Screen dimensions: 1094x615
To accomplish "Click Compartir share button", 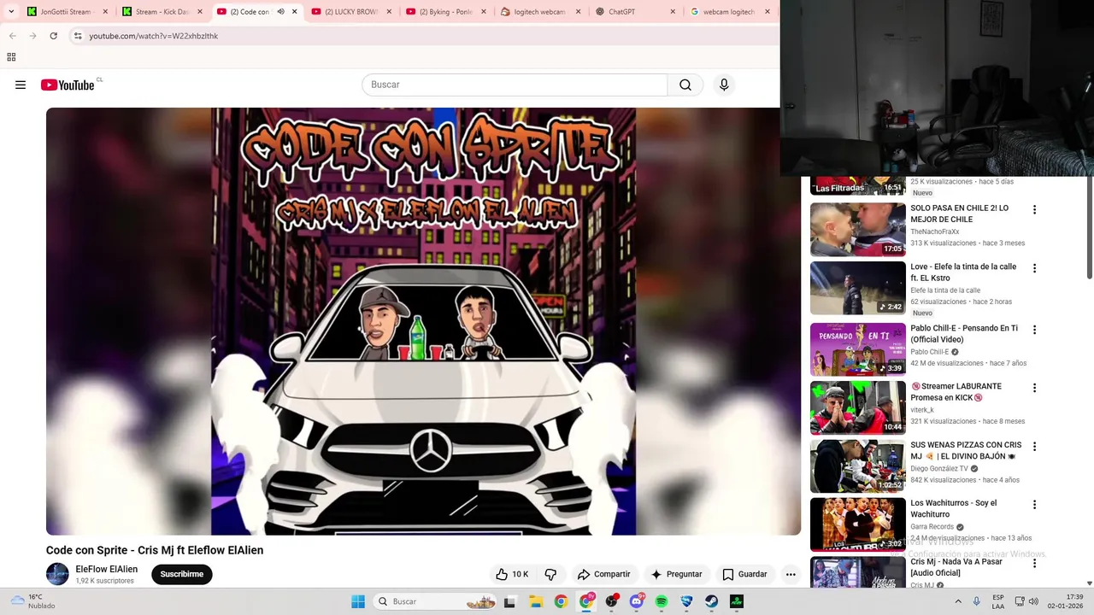I will click(x=603, y=574).
